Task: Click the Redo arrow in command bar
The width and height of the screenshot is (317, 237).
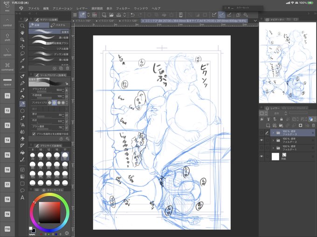Action: point(140,15)
